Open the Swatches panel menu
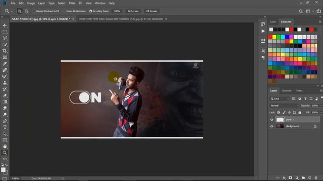 click(x=320, y=22)
